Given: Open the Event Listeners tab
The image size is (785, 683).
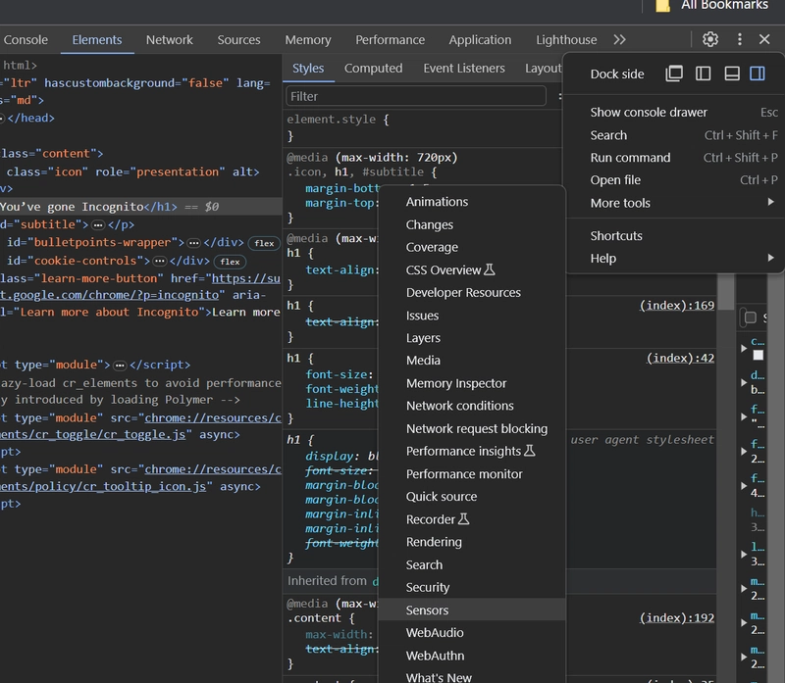Looking at the screenshot, I should [463, 68].
